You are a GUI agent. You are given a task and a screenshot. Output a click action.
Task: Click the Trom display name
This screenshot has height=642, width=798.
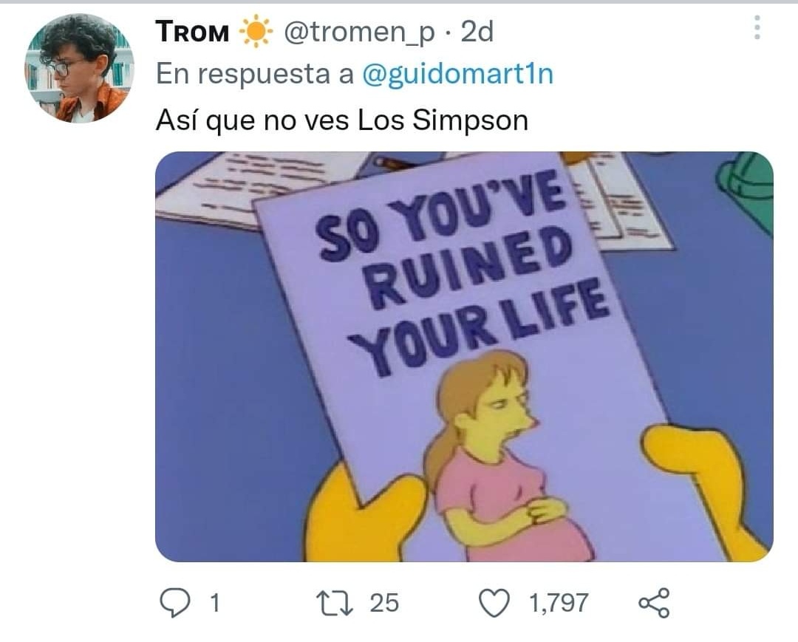[192, 32]
